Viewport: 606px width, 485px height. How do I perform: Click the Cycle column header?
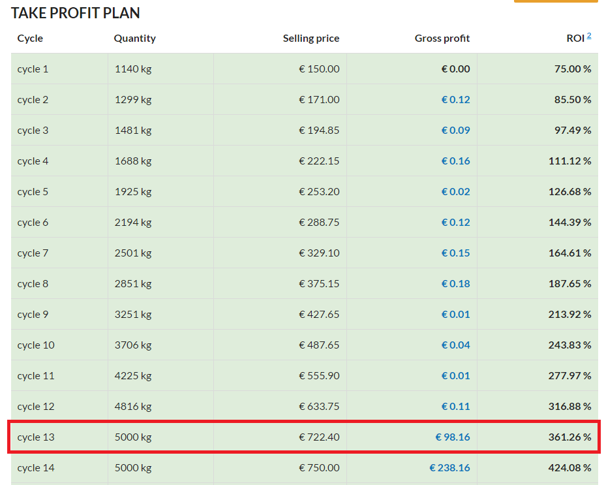coord(30,39)
